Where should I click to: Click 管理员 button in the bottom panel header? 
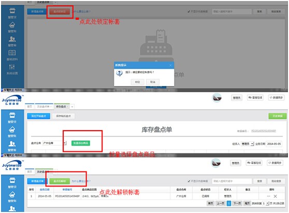click(236, 163)
